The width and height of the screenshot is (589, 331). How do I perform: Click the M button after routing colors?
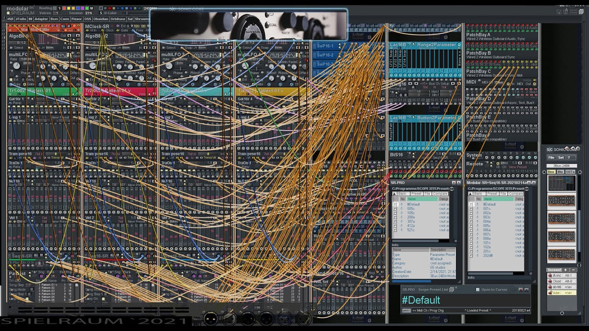coord(92,8)
